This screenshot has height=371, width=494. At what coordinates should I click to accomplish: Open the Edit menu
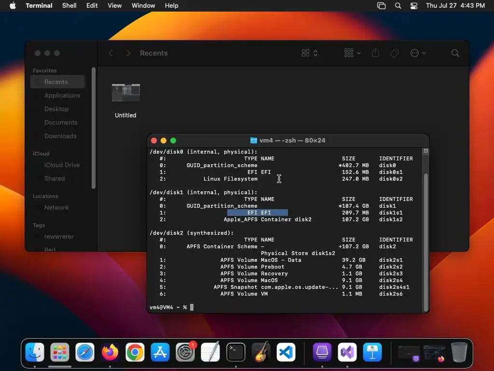(x=92, y=5)
